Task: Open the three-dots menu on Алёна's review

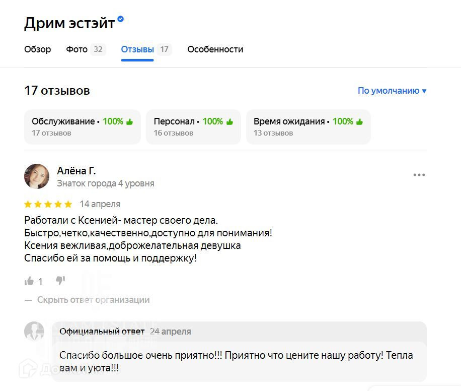Action: tap(419, 175)
